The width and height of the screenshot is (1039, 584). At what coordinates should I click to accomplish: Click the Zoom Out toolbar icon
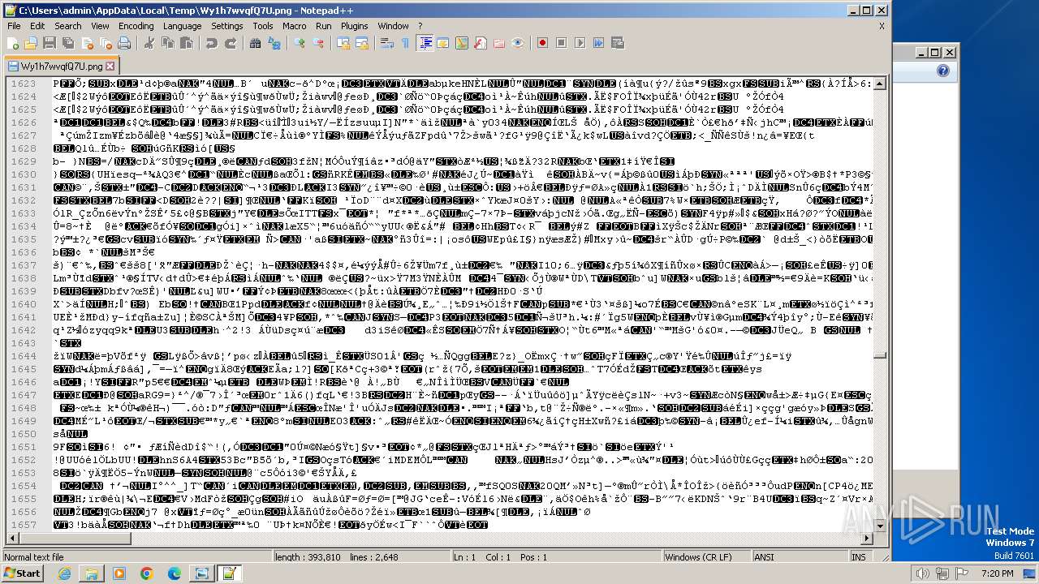pyautogui.click(x=317, y=43)
